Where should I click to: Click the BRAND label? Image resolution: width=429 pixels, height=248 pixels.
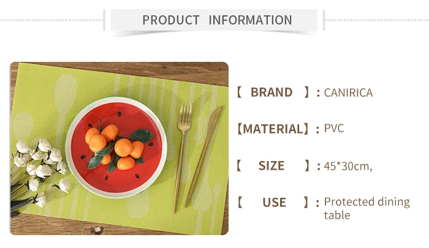point(271,92)
